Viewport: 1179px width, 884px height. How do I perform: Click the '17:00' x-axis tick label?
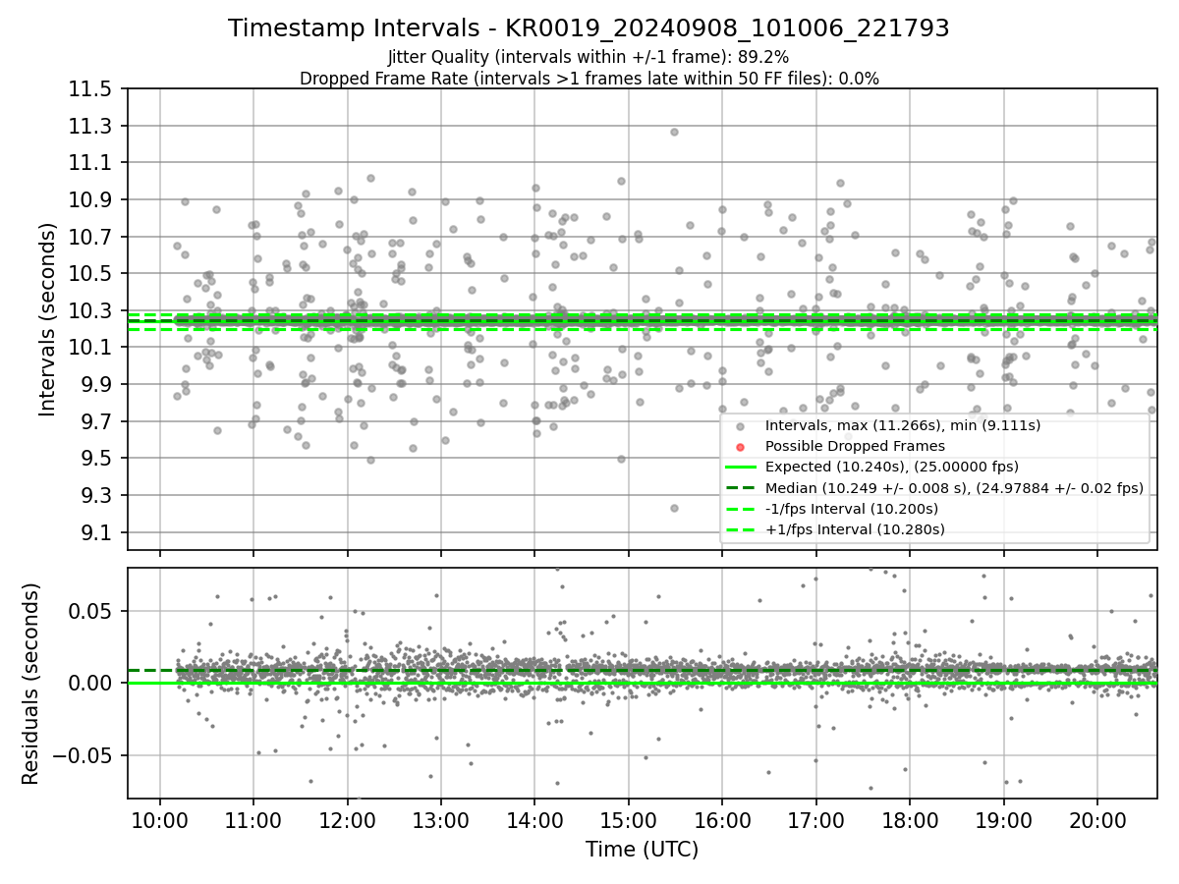(815, 820)
